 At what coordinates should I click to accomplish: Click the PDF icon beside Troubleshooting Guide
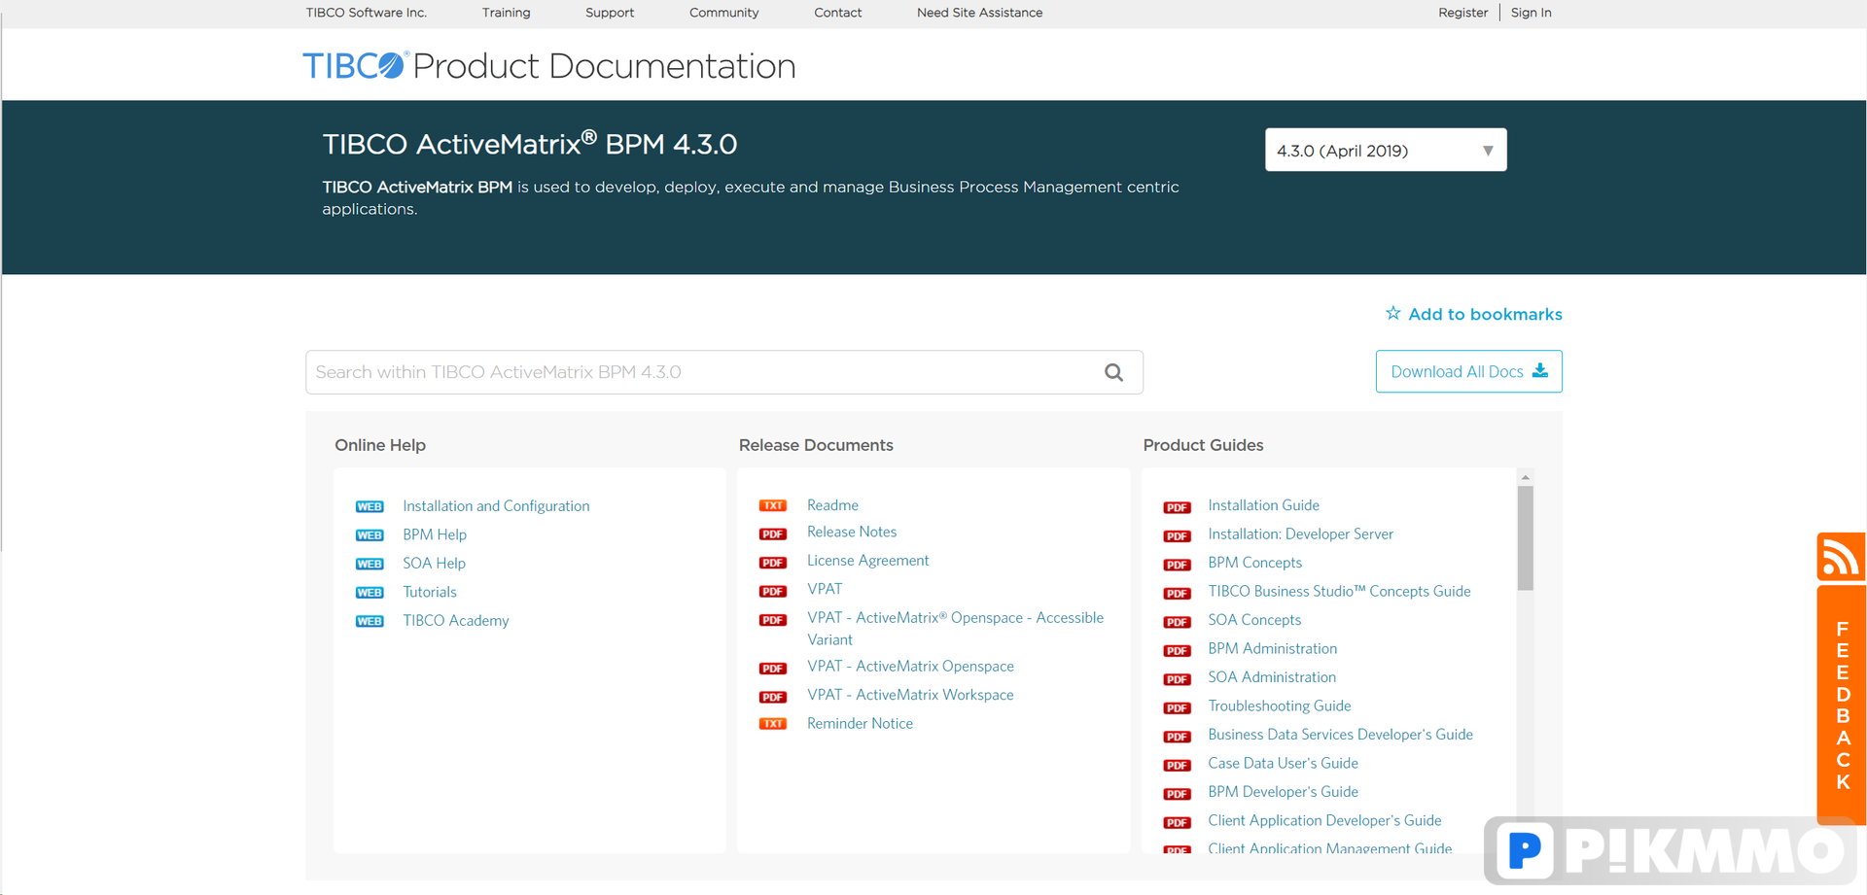coord(1177,707)
